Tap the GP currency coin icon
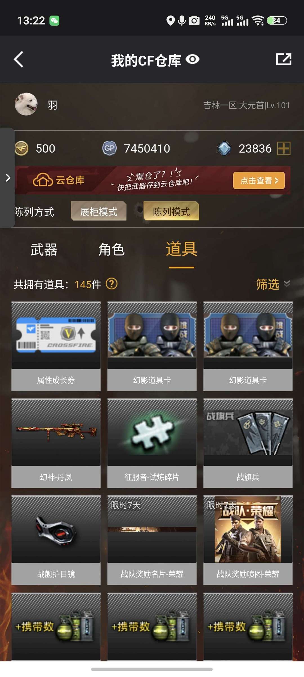 click(109, 148)
